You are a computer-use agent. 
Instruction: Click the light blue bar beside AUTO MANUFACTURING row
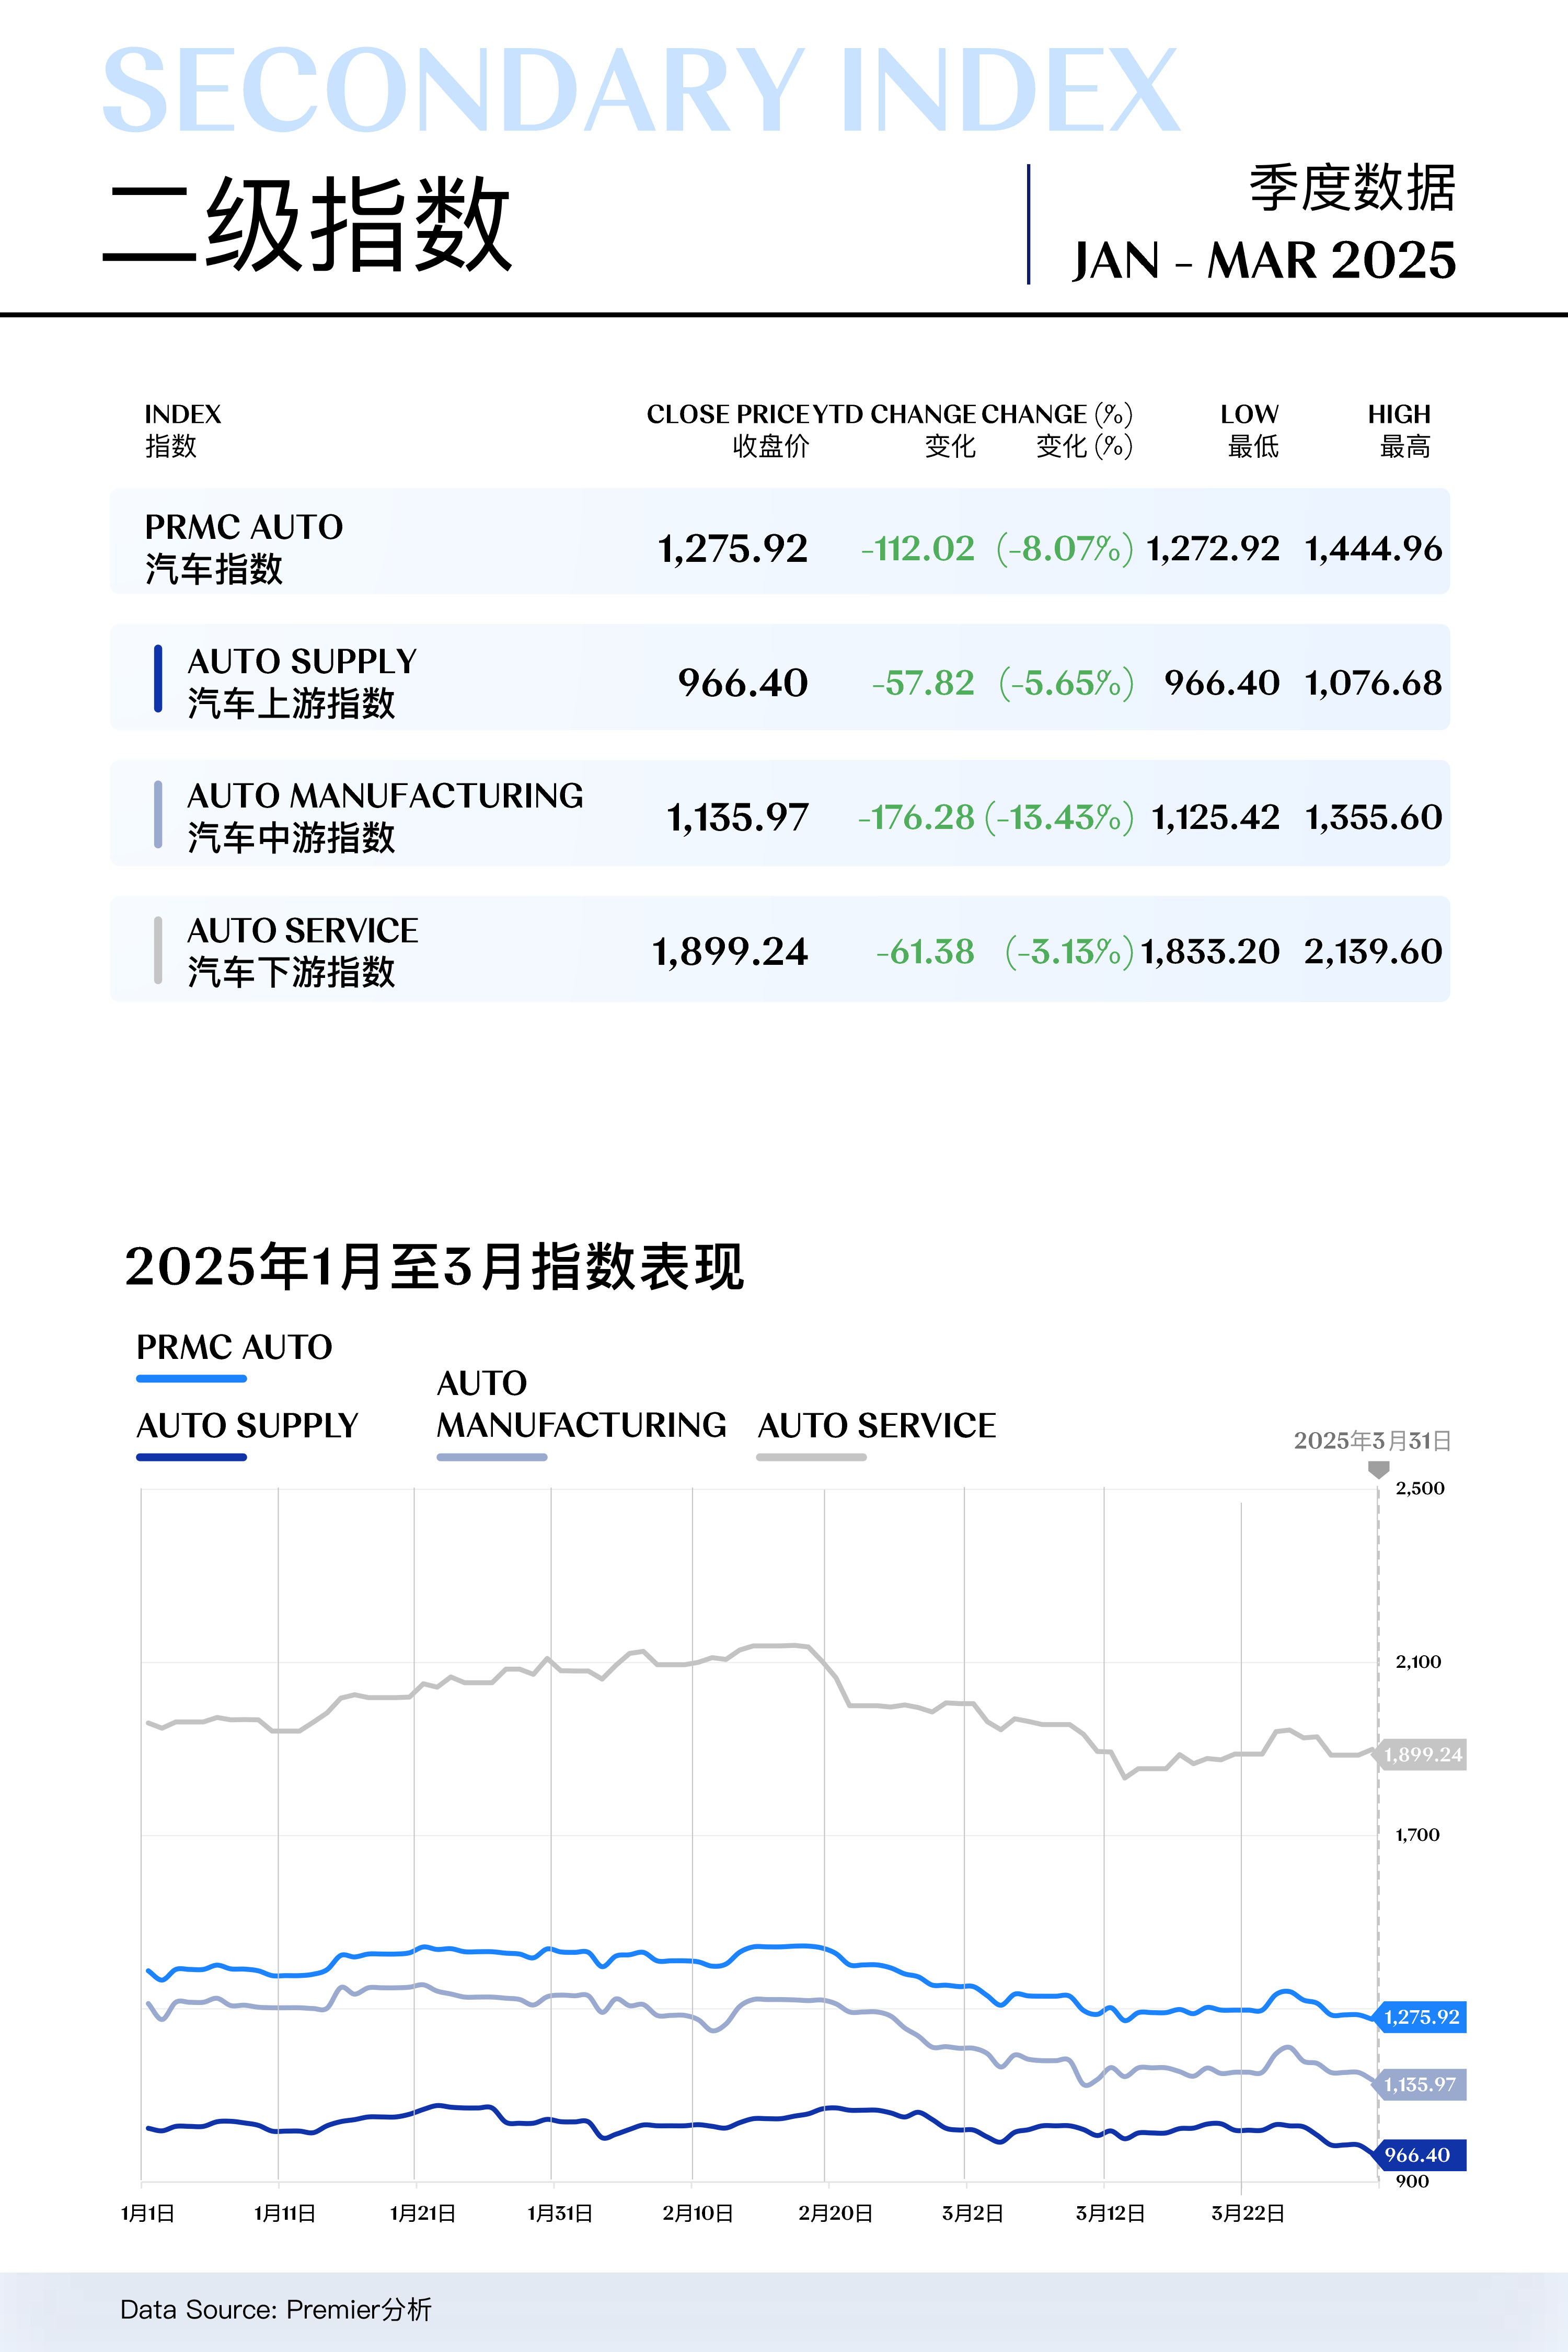tap(158, 814)
